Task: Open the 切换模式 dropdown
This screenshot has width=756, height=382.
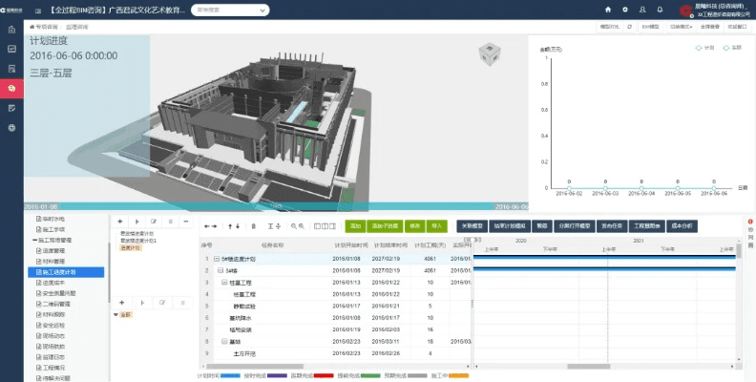Action: 681,27
